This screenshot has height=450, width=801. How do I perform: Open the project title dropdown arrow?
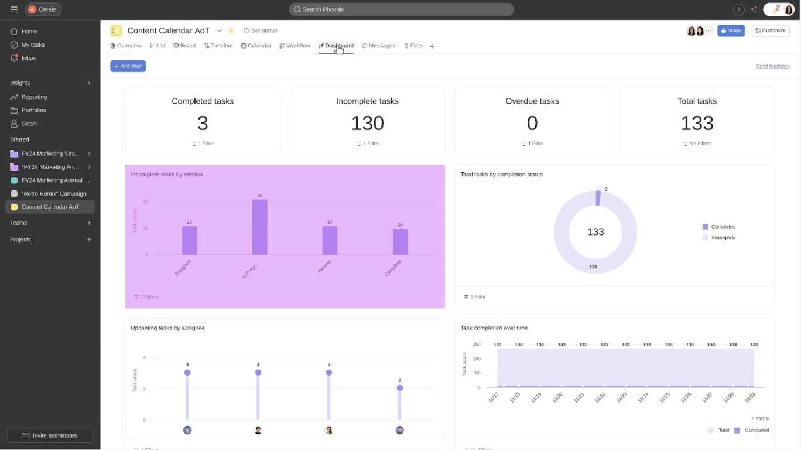point(220,30)
